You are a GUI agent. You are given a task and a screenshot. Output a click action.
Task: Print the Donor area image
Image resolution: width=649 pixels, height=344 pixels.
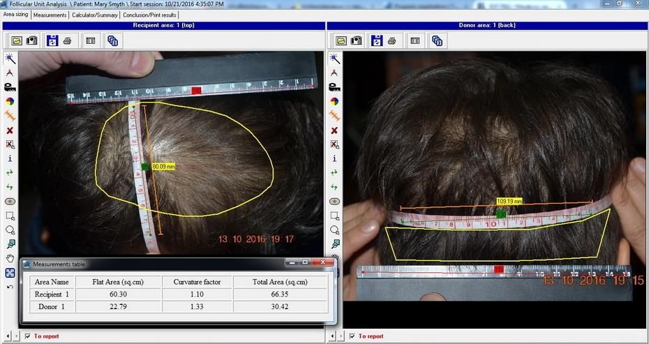click(392, 40)
